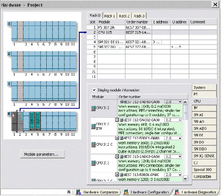This screenshot has height=196, width=221.
Task: Switch to the Rack 1 tab
Action: point(109,16)
